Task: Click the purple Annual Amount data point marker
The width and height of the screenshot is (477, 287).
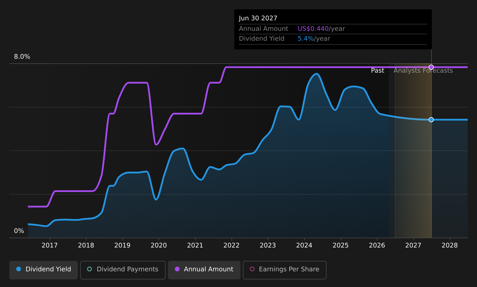Action: pyautogui.click(x=431, y=67)
